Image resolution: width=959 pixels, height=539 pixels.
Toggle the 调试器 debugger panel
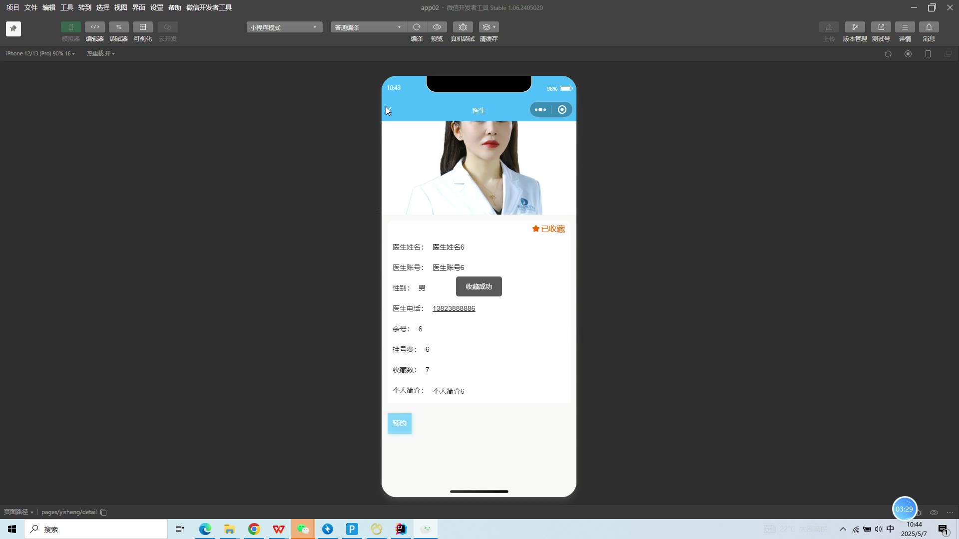click(118, 27)
